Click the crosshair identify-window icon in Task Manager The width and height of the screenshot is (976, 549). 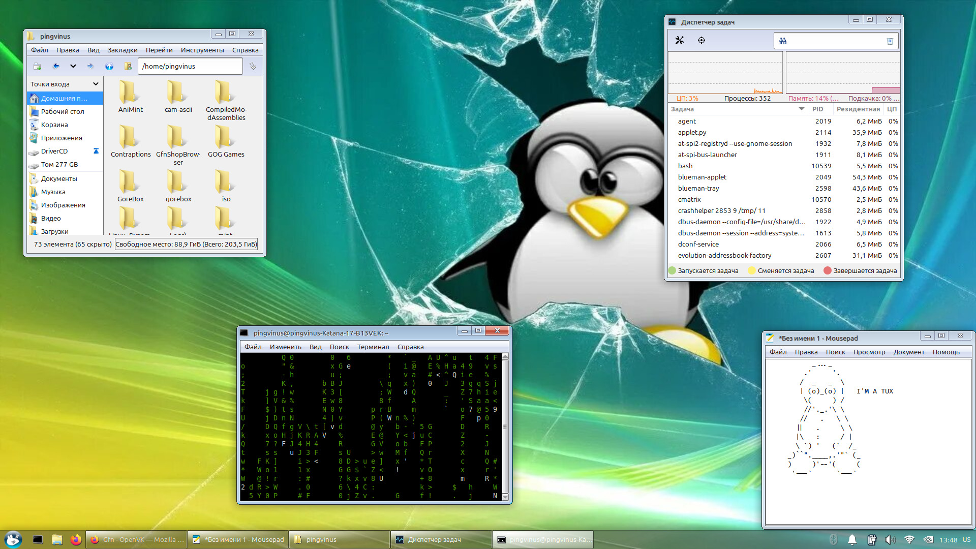pos(701,40)
